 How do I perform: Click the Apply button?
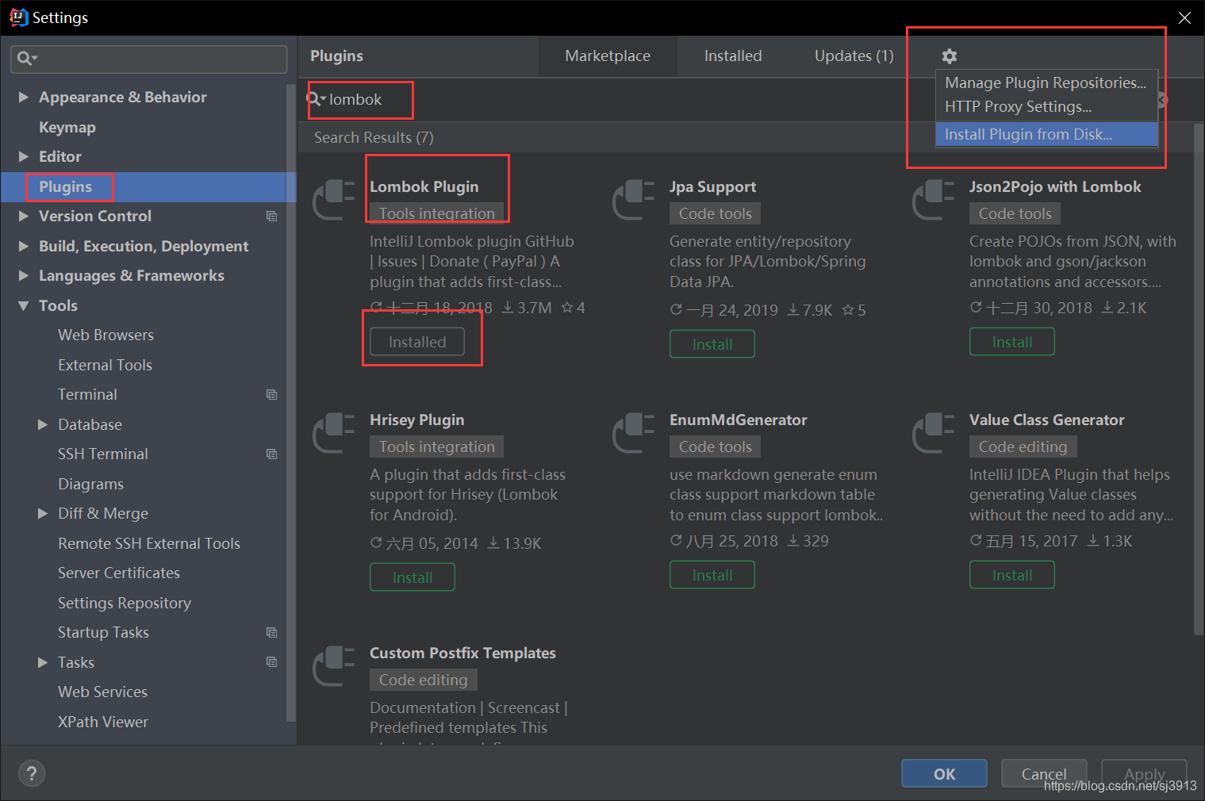[x=1144, y=773]
